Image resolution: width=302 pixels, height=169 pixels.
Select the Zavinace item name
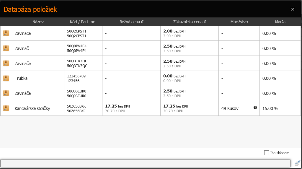23,33
